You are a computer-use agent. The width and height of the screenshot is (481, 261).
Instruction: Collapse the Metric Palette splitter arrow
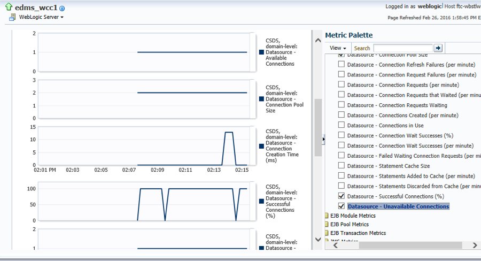coord(323,139)
